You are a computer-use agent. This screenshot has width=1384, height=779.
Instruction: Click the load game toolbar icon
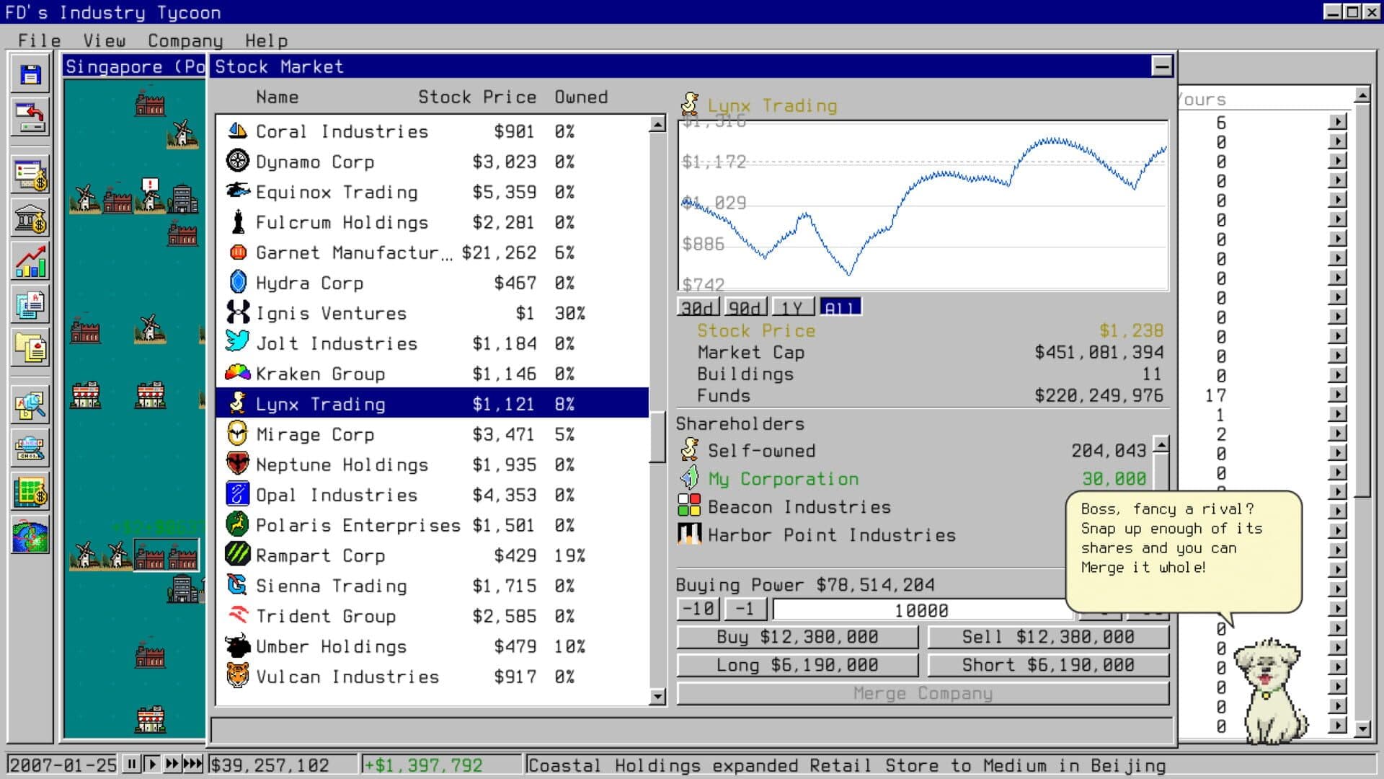pos(30,118)
